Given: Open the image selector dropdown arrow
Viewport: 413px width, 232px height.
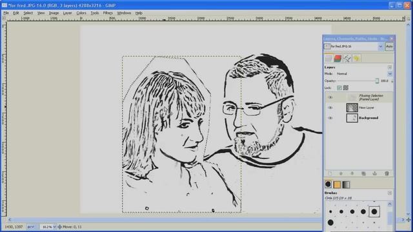Looking at the screenshot, I should 381,46.
